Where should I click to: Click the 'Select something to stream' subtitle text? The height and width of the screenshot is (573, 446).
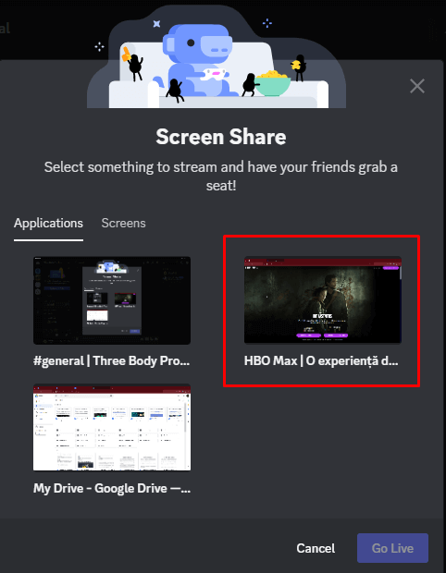(221, 177)
